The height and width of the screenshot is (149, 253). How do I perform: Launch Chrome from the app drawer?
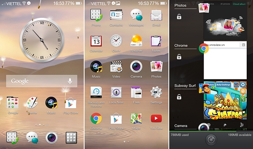[x=96, y=118]
